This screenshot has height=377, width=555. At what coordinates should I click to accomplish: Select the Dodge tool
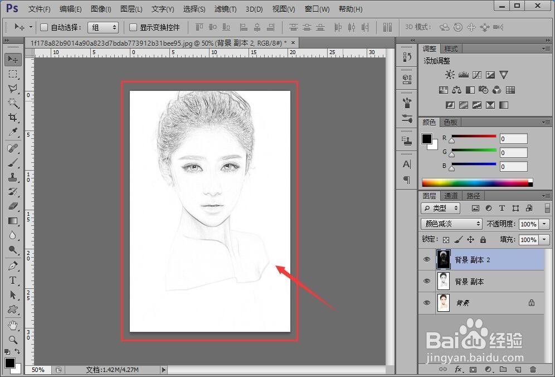13,250
